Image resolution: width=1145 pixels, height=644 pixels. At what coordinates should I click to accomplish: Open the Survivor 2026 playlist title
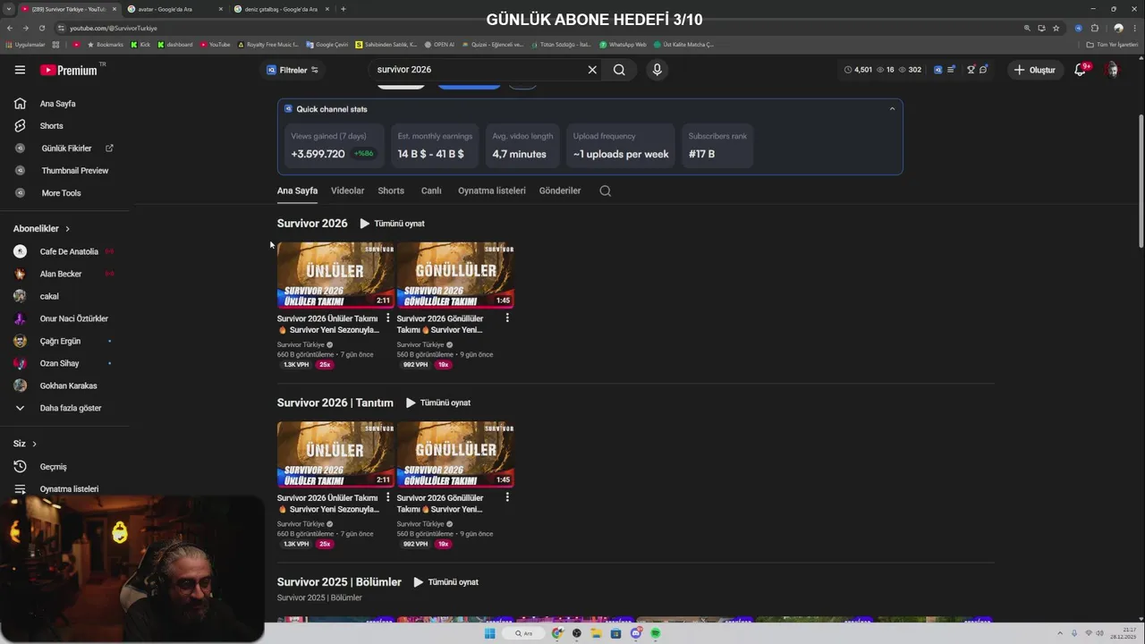[312, 224]
